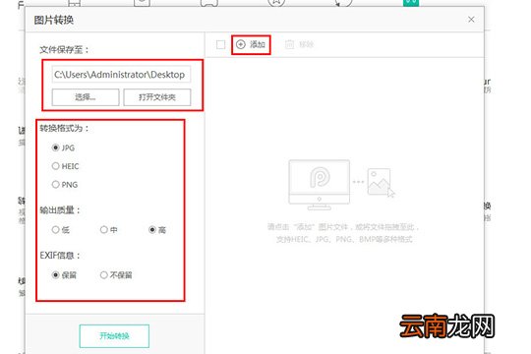Click the 选择... button
This screenshot has width=531, height=354.
click(x=86, y=97)
